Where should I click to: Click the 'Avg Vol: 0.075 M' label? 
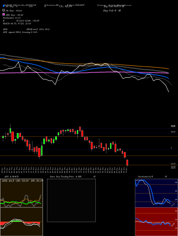click(x=114, y=6)
